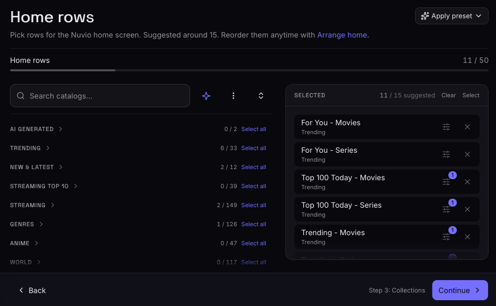Open settings sliders for Top 100 Today - Series

click(446, 209)
